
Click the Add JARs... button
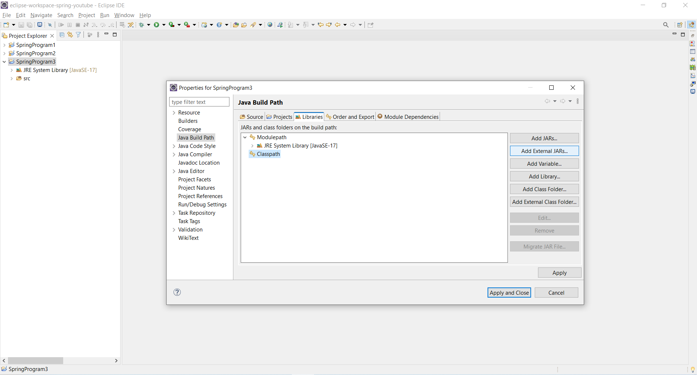[544, 138]
